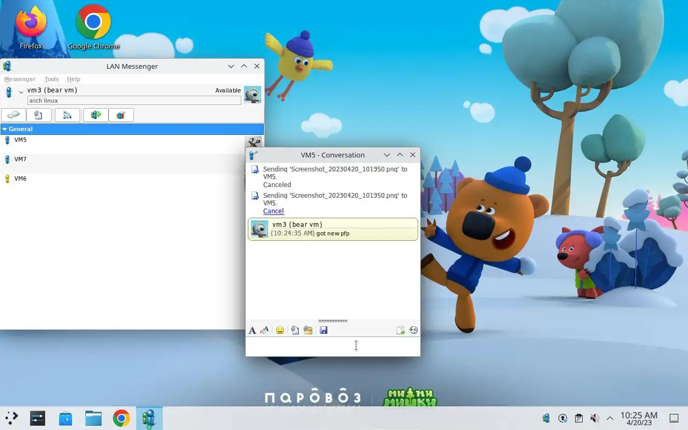Open the updates tray icon

pyautogui.click(x=563, y=418)
